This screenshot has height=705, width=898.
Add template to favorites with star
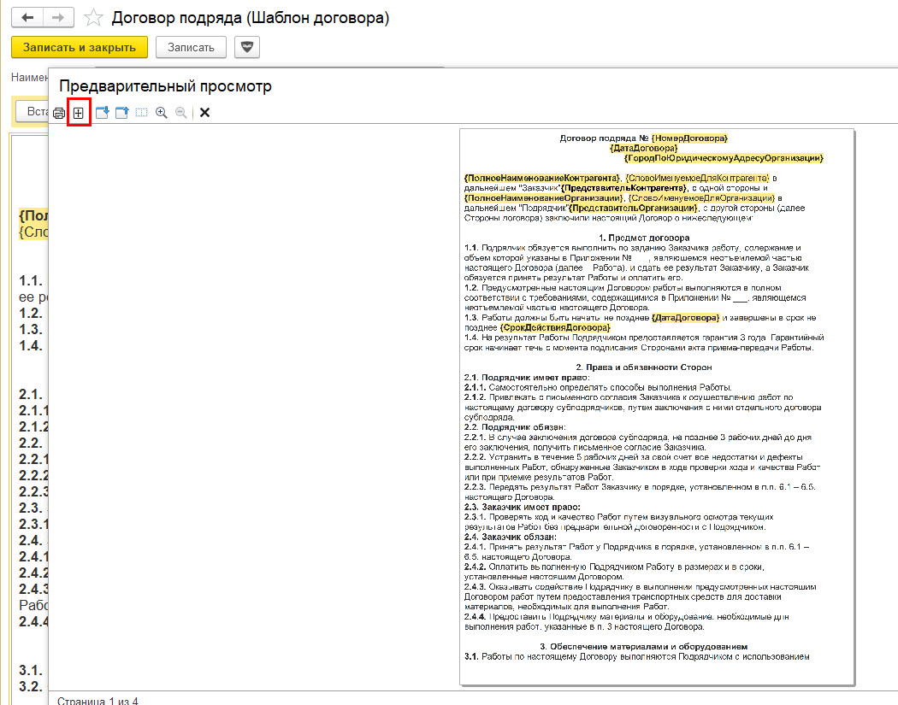(93, 18)
